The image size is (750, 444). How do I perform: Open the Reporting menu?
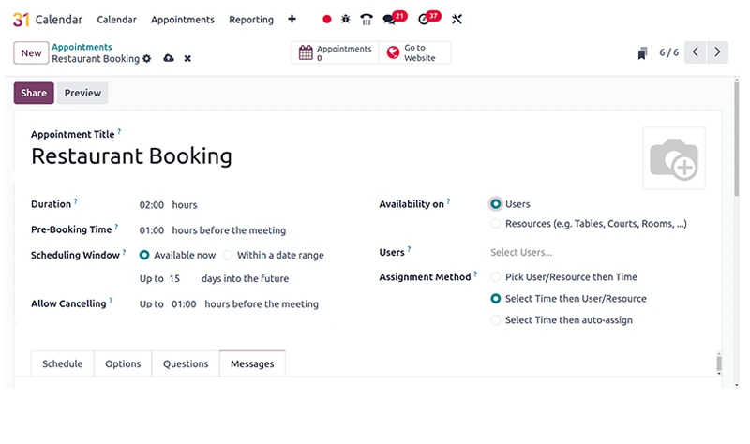tap(251, 20)
